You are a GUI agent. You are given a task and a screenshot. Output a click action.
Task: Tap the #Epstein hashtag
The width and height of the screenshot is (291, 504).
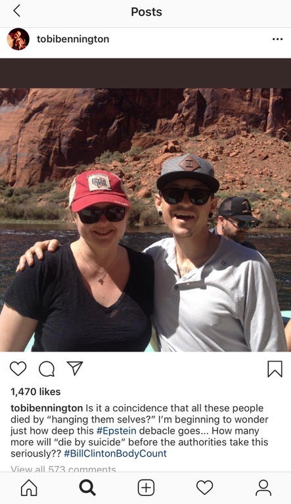116,430
